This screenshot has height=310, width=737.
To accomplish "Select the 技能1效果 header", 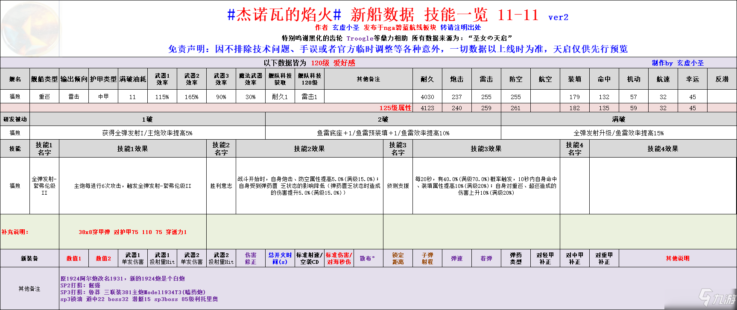I will [x=133, y=149].
